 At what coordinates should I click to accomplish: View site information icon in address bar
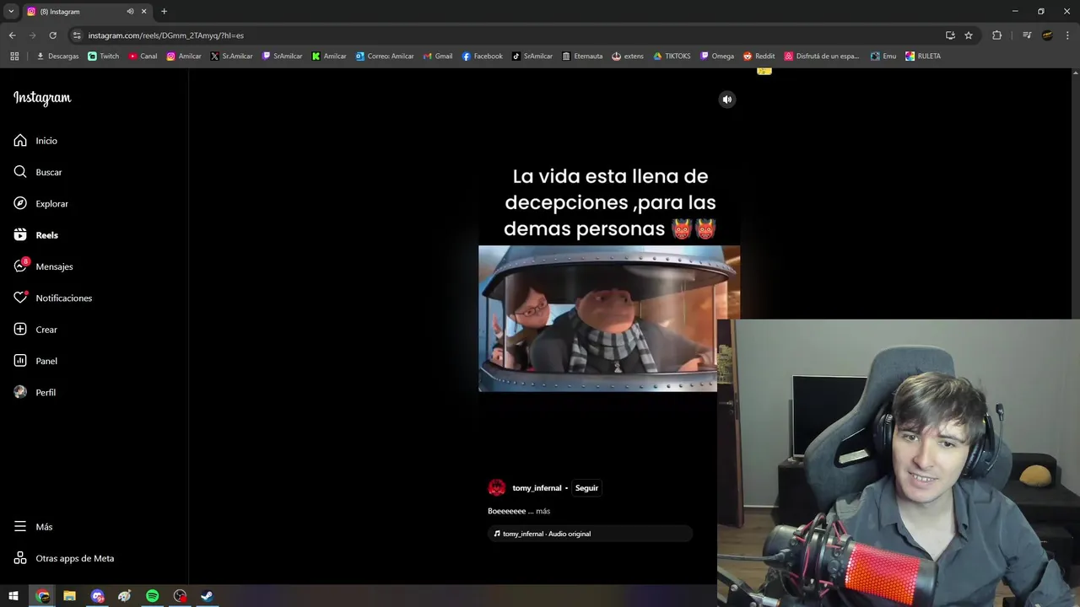click(77, 35)
